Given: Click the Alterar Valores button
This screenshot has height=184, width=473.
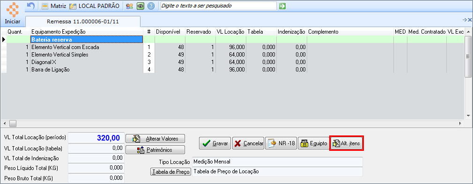Looking at the screenshot, I should (155, 139).
